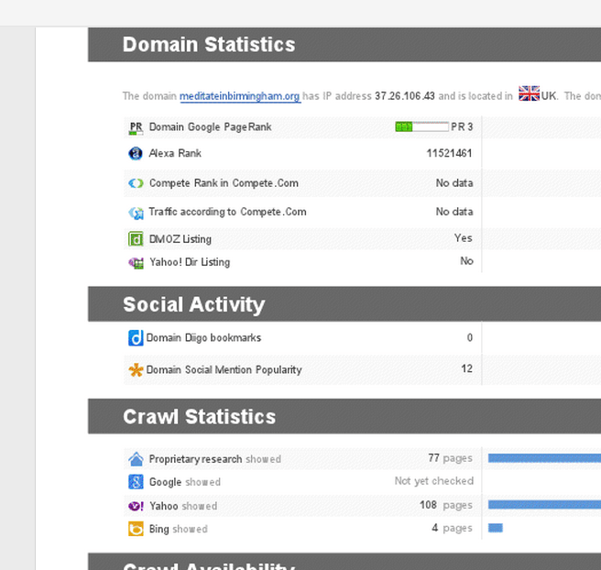Click the Yahoo showed purple icon
601x570 pixels.
[x=136, y=506]
